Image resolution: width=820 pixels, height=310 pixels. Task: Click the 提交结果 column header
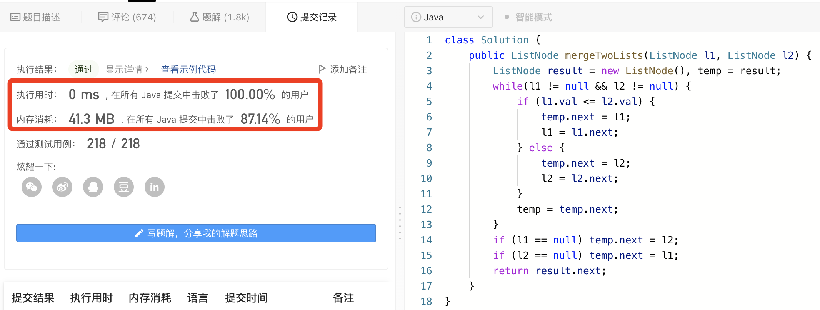pyautogui.click(x=33, y=298)
